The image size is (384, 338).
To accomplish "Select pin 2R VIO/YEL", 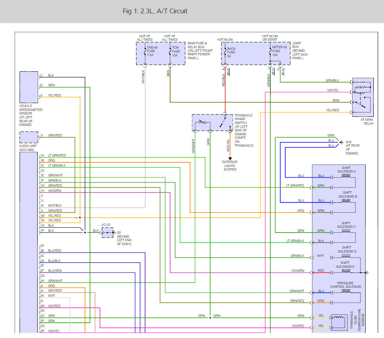I will coord(50,331).
